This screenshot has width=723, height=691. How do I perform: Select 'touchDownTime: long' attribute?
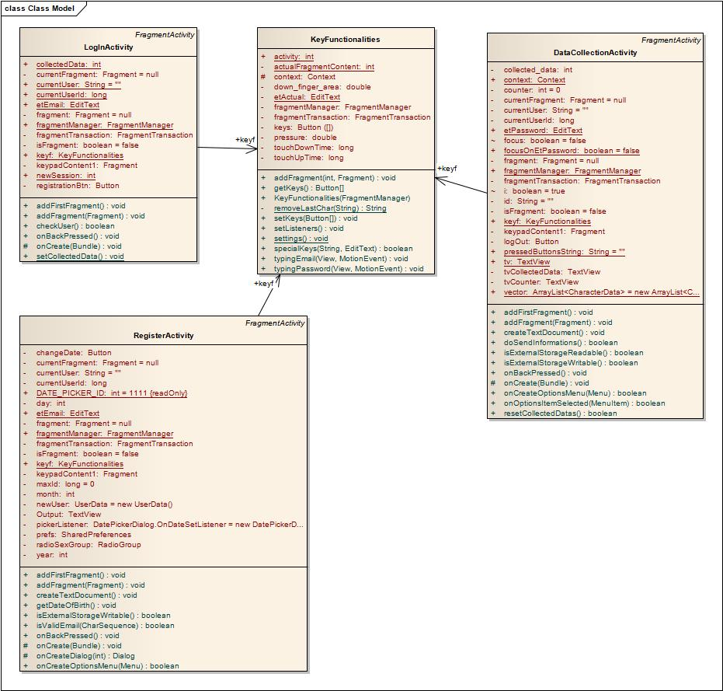point(314,148)
